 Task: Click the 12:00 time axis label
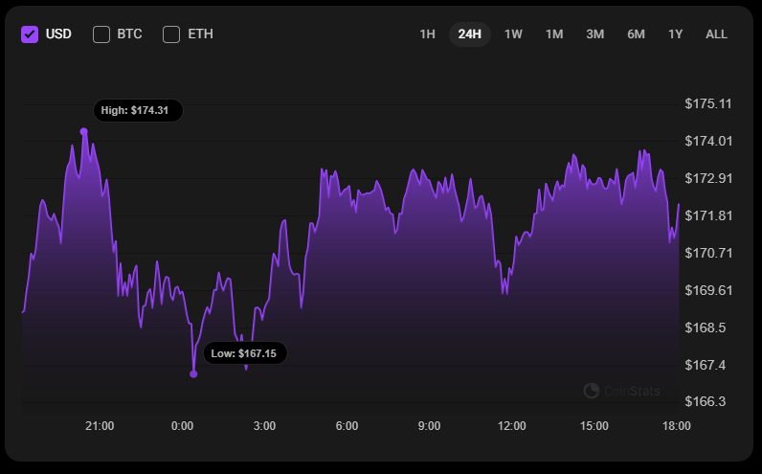pos(512,426)
